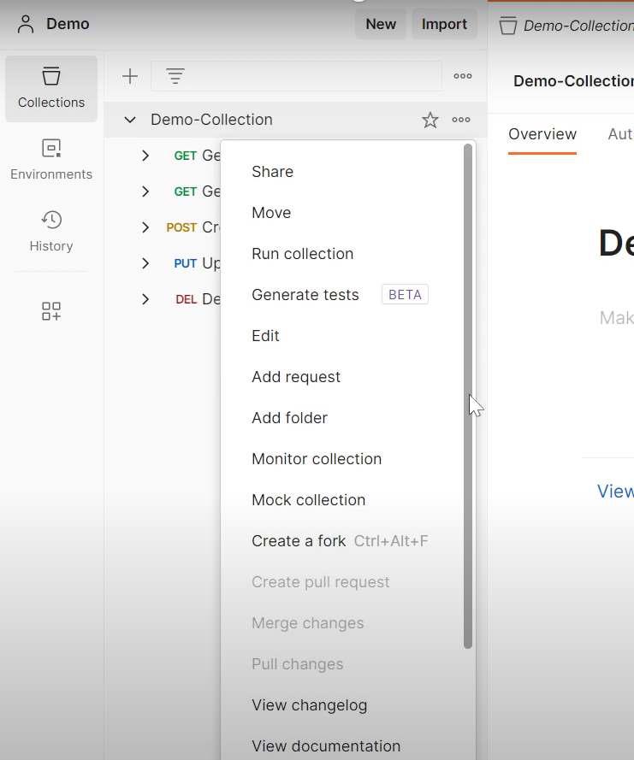The height and width of the screenshot is (760, 634).
Task: Click the collection icon in the Demo-Collection tab
Action: (508, 26)
